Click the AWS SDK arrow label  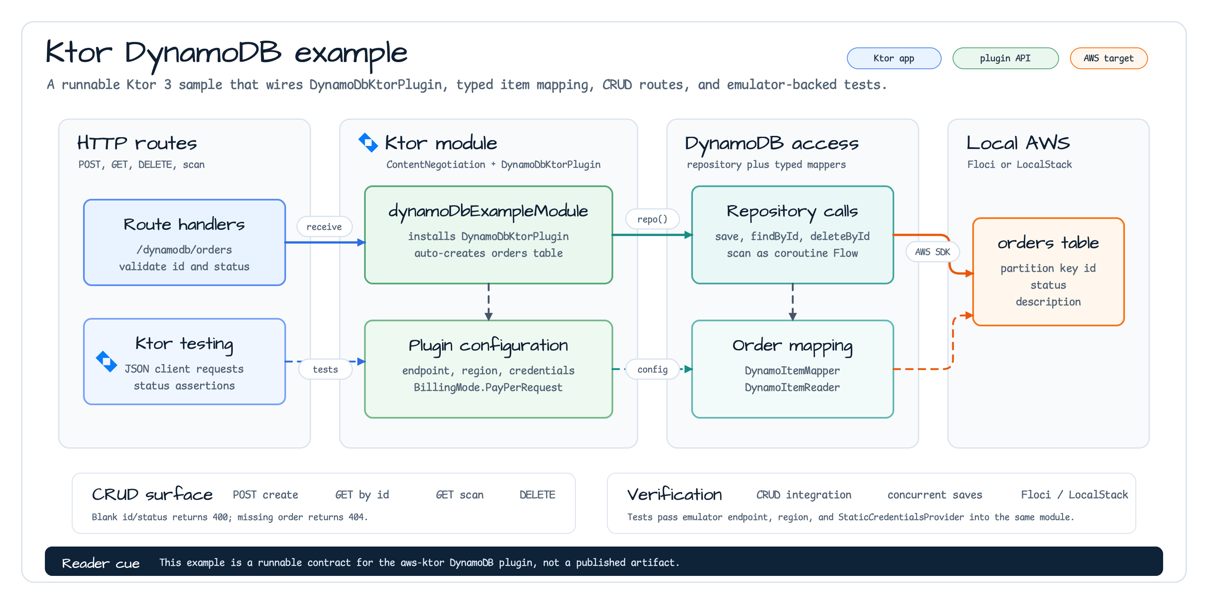coord(932,252)
